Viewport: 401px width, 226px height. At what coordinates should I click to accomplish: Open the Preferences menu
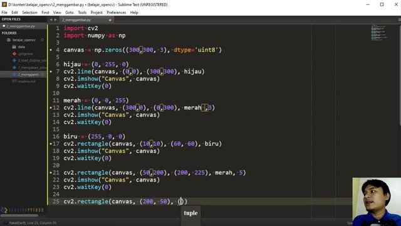coord(117,13)
